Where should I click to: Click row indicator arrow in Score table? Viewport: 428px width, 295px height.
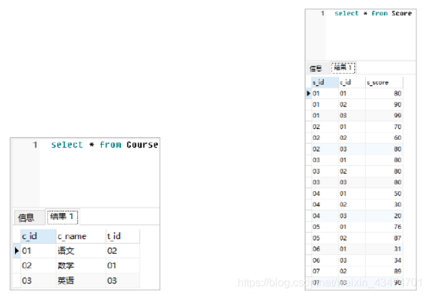[x=309, y=94]
